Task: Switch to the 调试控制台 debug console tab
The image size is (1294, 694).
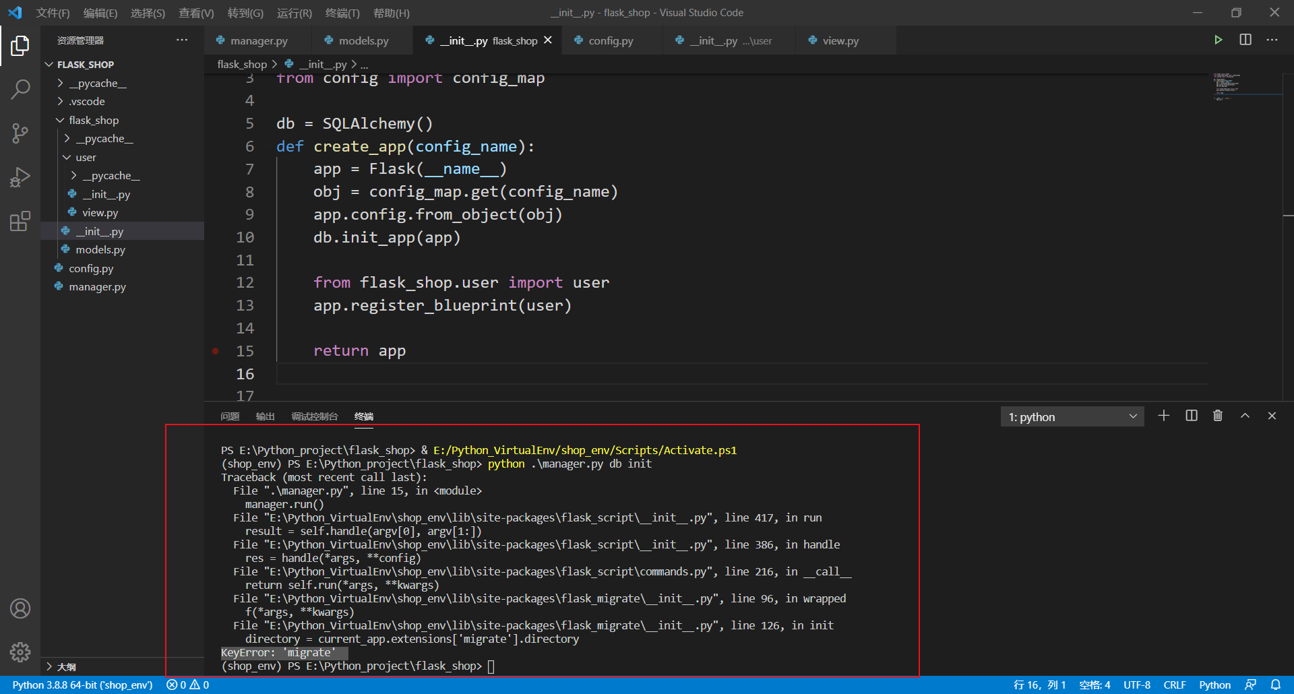Action: coord(315,416)
